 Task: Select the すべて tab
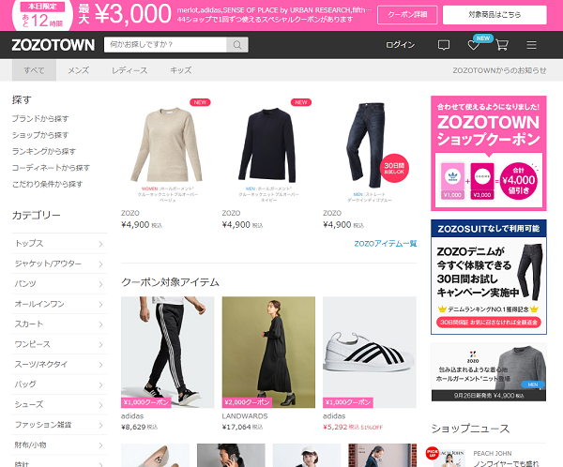pyautogui.click(x=34, y=70)
